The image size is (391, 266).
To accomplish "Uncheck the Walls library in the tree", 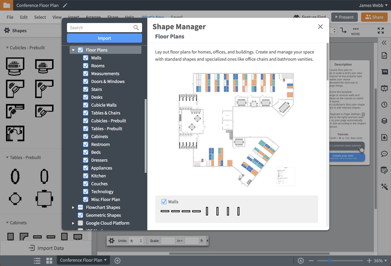I will pyautogui.click(x=86, y=58).
